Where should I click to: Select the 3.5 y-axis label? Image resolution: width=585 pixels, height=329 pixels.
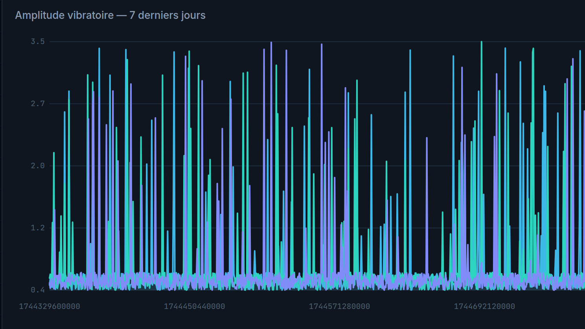[38, 42]
